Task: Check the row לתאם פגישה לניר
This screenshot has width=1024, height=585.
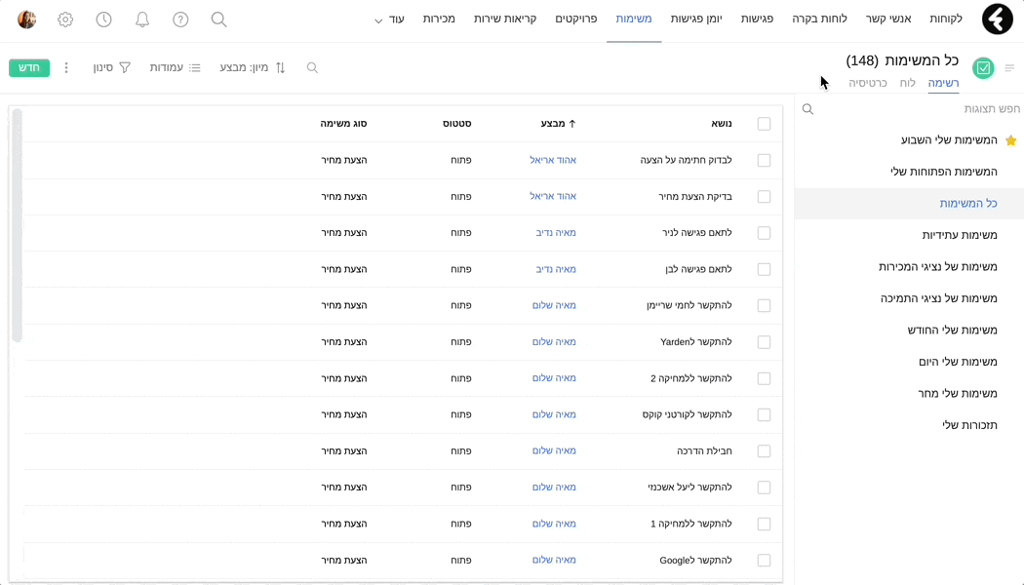Action: [764, 233]
